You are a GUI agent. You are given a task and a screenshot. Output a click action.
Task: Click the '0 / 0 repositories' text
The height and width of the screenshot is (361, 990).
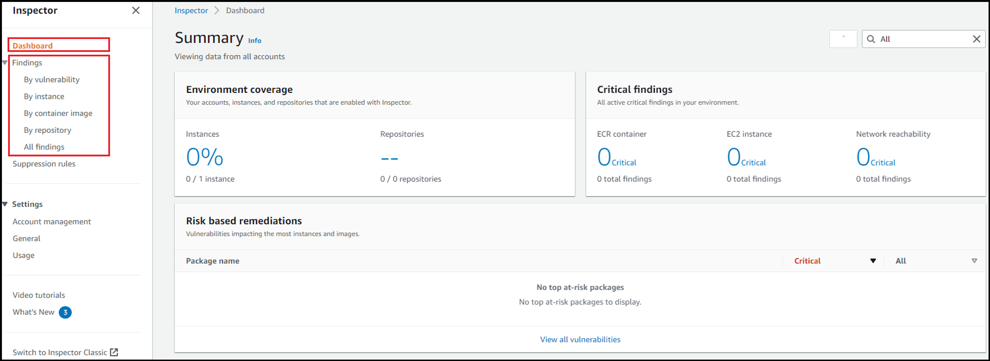tap(411, 179)
